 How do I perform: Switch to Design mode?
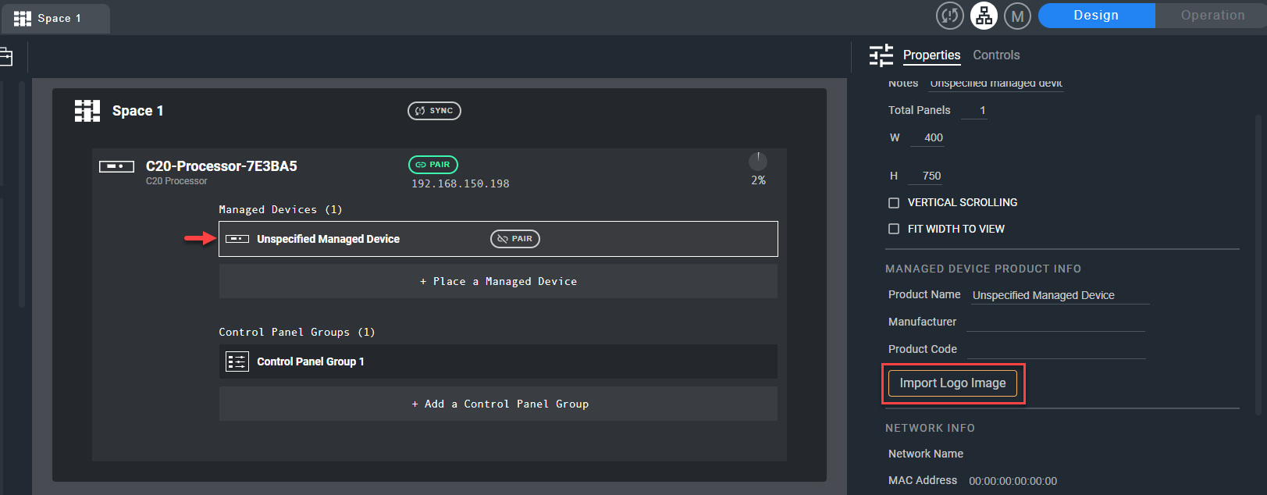pyautogui.click(x=1096, y=16)
